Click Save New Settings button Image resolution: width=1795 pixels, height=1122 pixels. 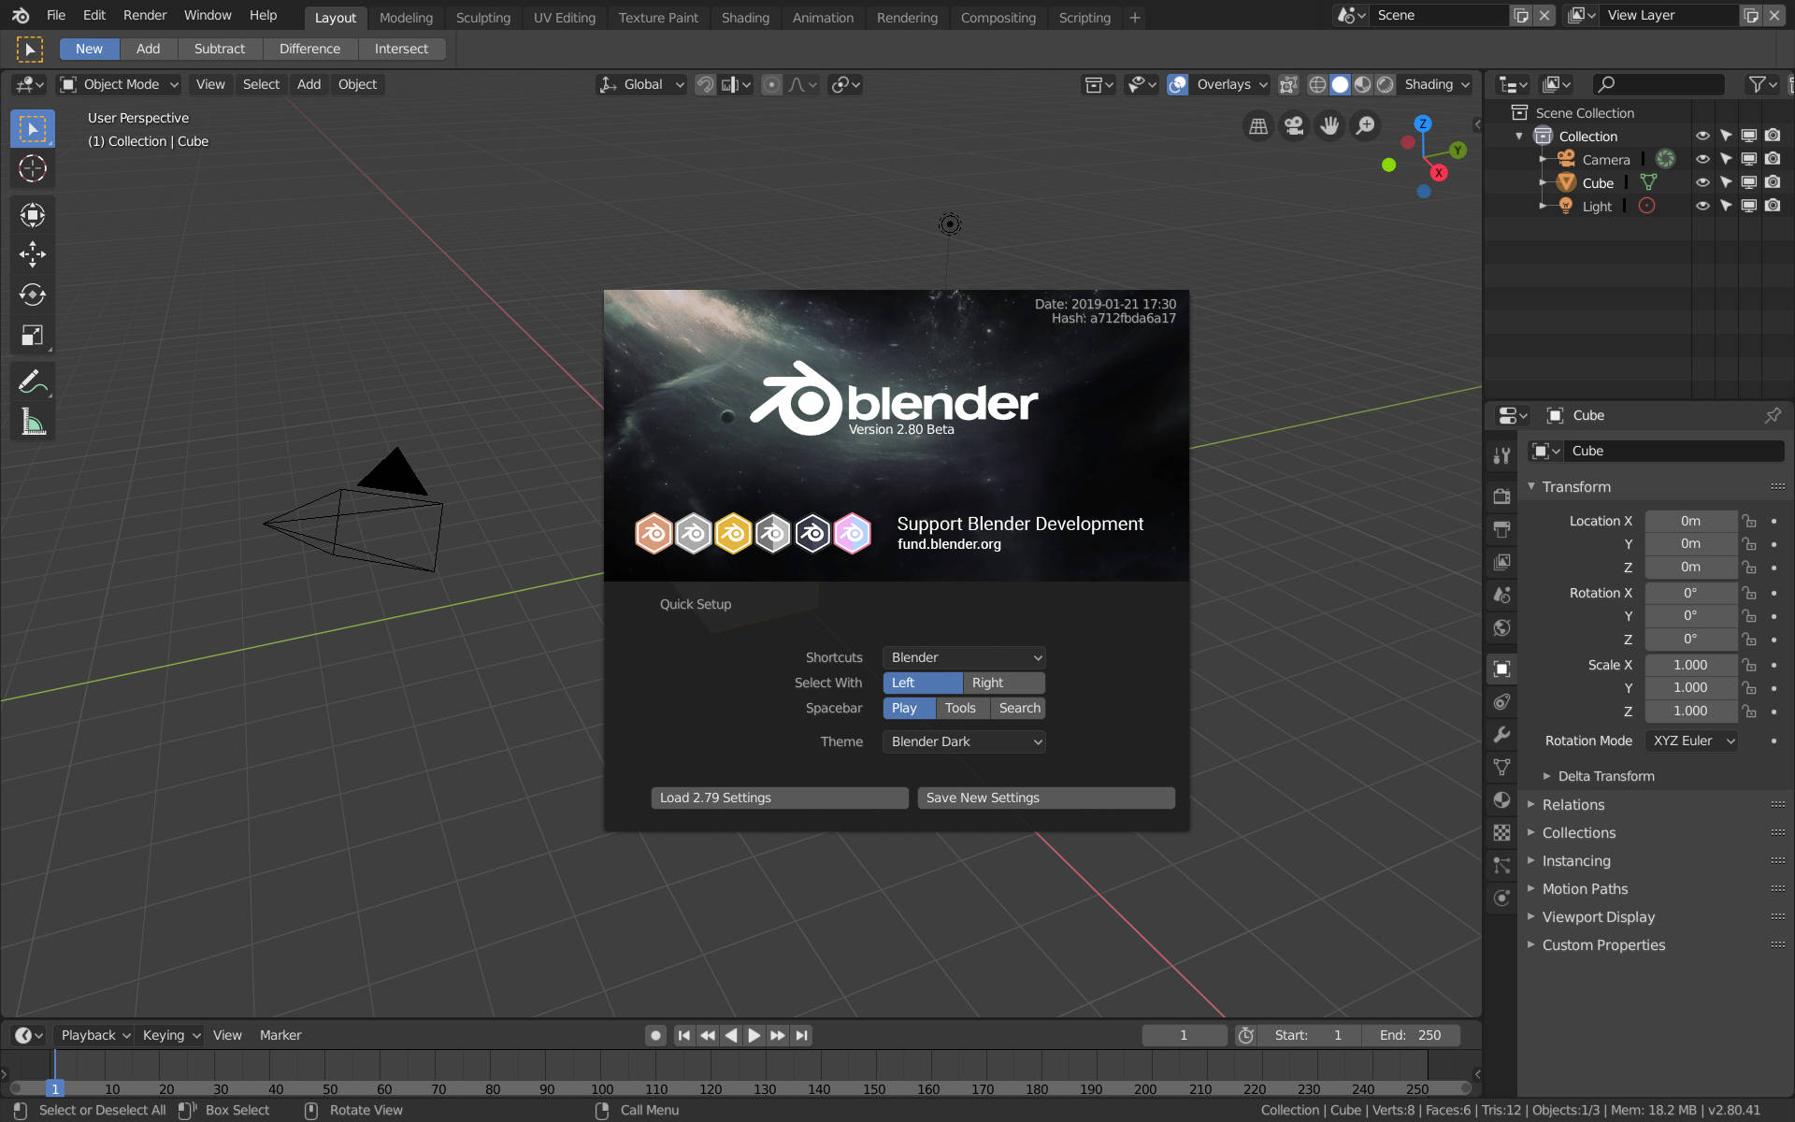[1046, 798]
